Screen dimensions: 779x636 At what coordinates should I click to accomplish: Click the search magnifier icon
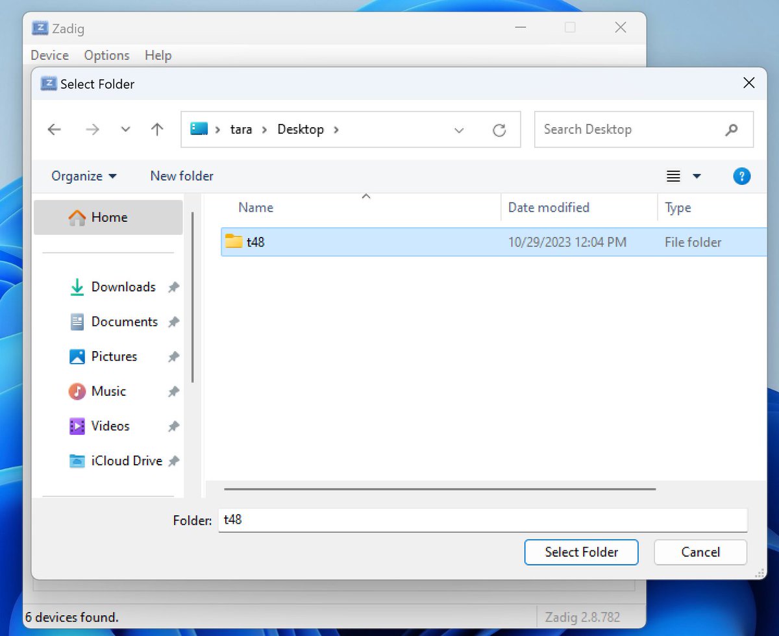tap(732, 130)
